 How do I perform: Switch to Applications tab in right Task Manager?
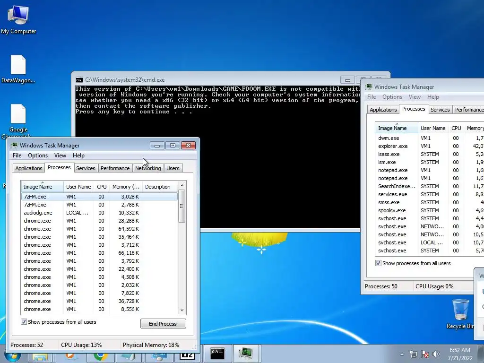click(x=383, y=110)
